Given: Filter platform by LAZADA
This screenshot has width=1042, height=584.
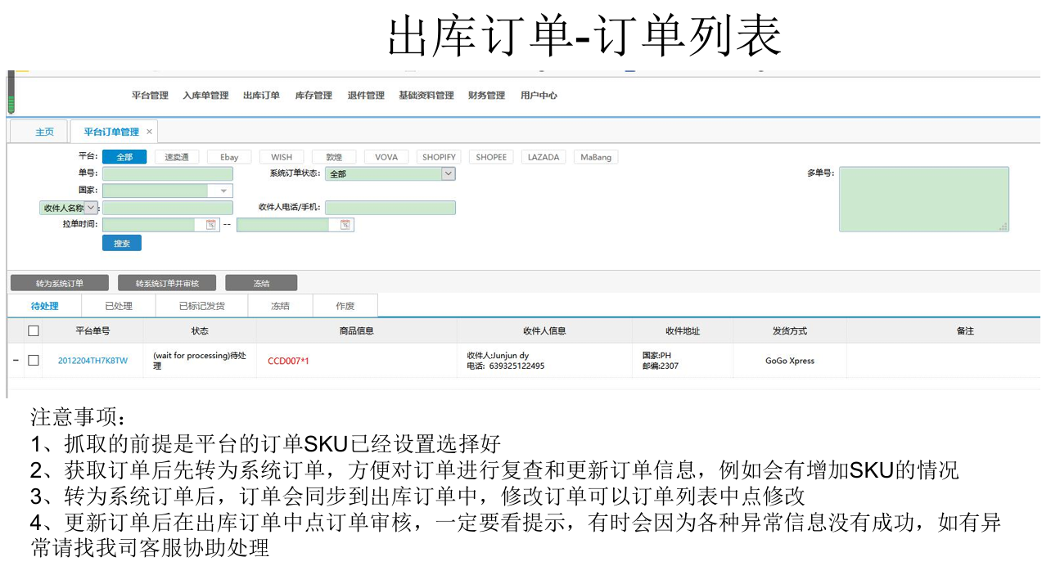Looking at the screenshot, I should (x=544, y=157).
